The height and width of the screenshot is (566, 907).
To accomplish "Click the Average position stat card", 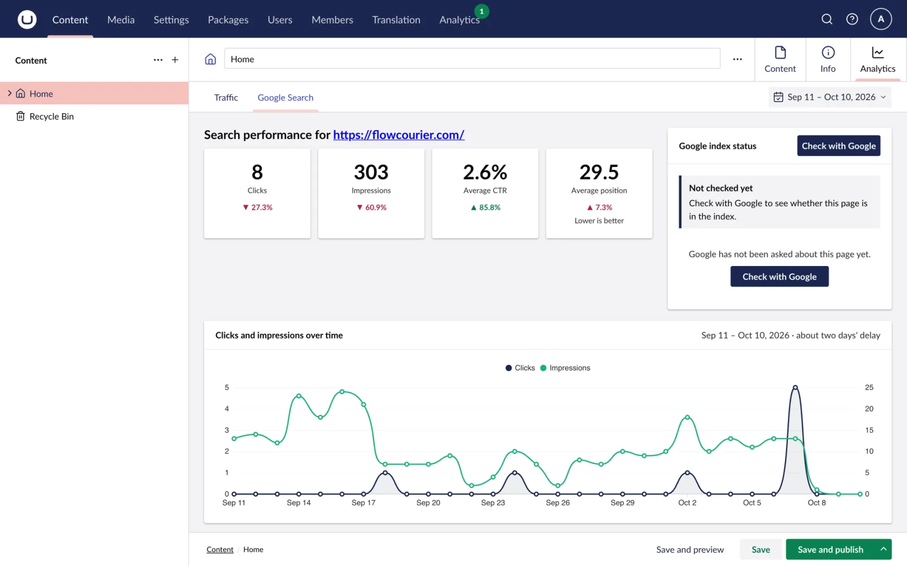I will [x=599, y=194].
